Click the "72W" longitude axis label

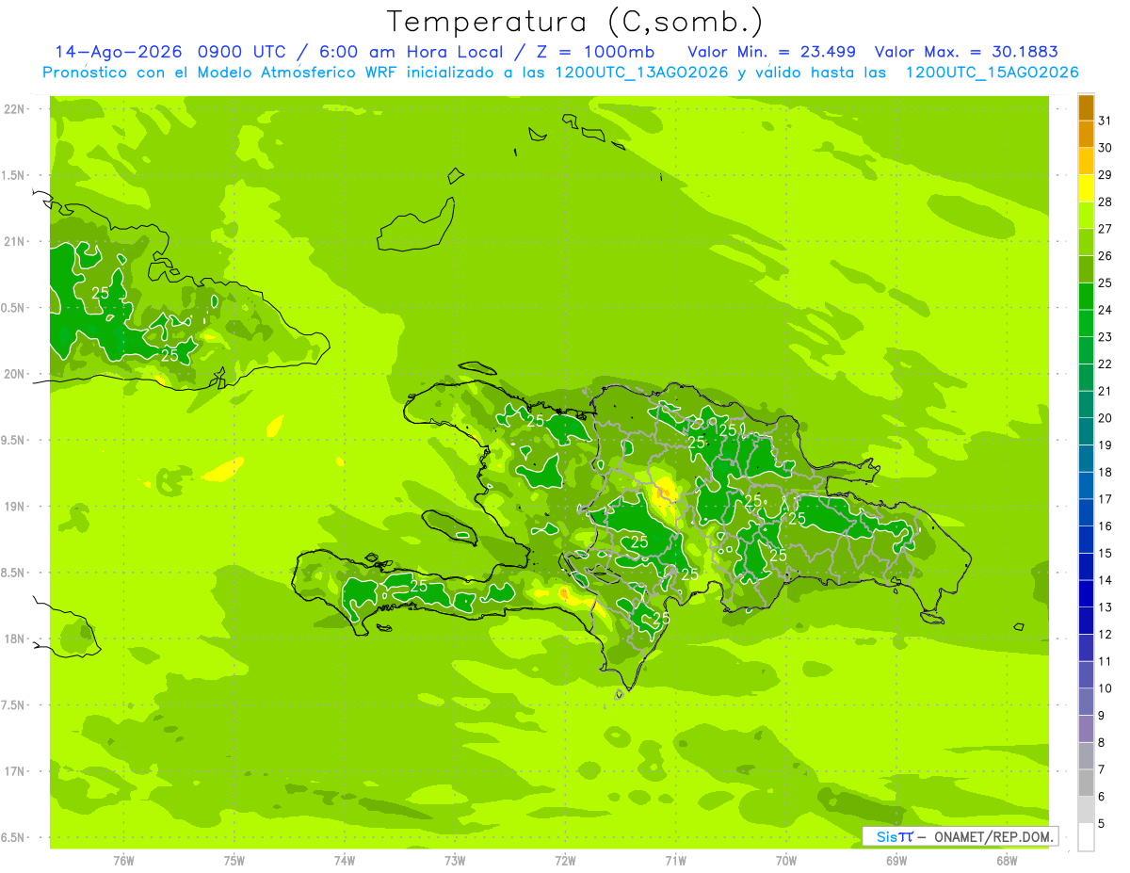point(565,861)
